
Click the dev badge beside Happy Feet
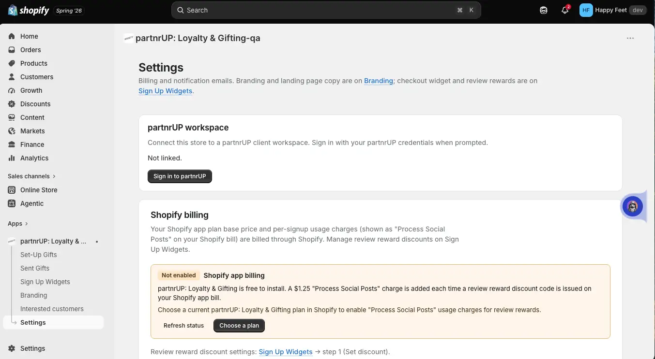tap(638, 10)
